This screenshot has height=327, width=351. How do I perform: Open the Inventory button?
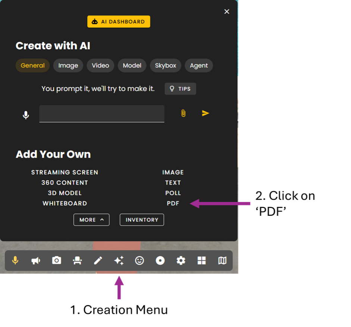(142, 220)
